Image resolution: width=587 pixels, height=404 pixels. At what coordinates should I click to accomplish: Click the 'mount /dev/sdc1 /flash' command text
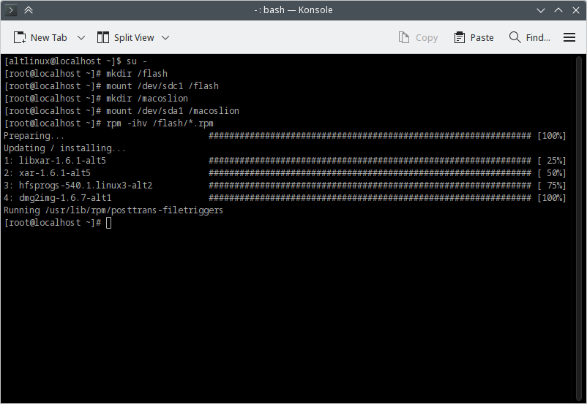point(162,86)
